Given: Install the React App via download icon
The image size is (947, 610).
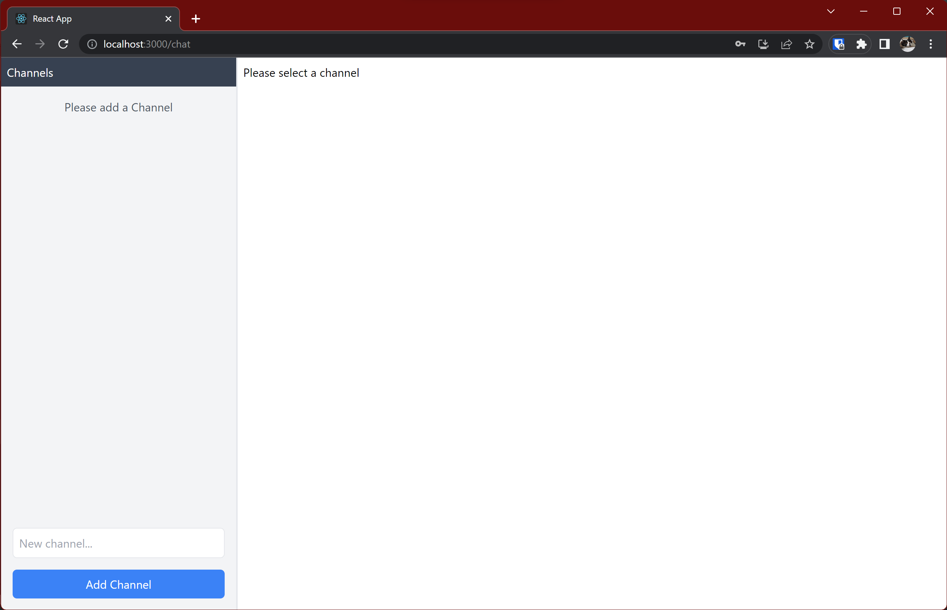Looking at the screenshot, I should [763, 44].
